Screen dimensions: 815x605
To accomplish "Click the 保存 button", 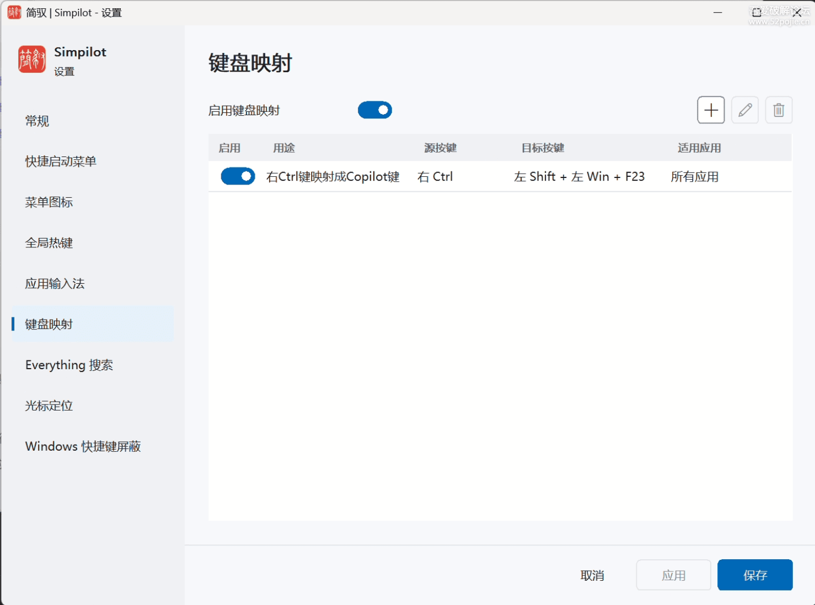I will tap(755, 575).
